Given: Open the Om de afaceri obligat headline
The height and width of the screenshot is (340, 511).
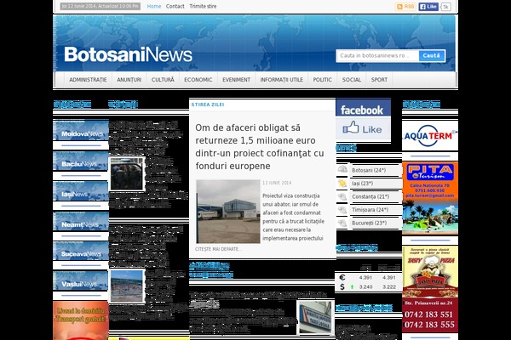Looking at the screenshot, I should tap(260, 147).
